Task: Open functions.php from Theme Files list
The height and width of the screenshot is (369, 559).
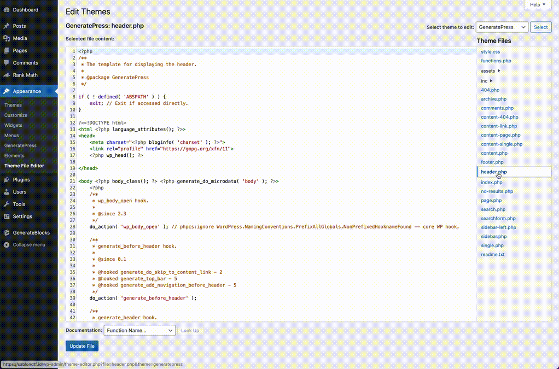Action: pos(496,61)
